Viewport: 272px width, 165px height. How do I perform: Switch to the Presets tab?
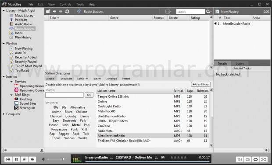126,79
